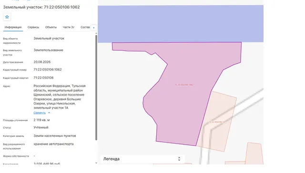This screenshot has width=305, height=173.
Task: Click the tabs right arrow
Action: pyautogui.click(x=94, y=28)
